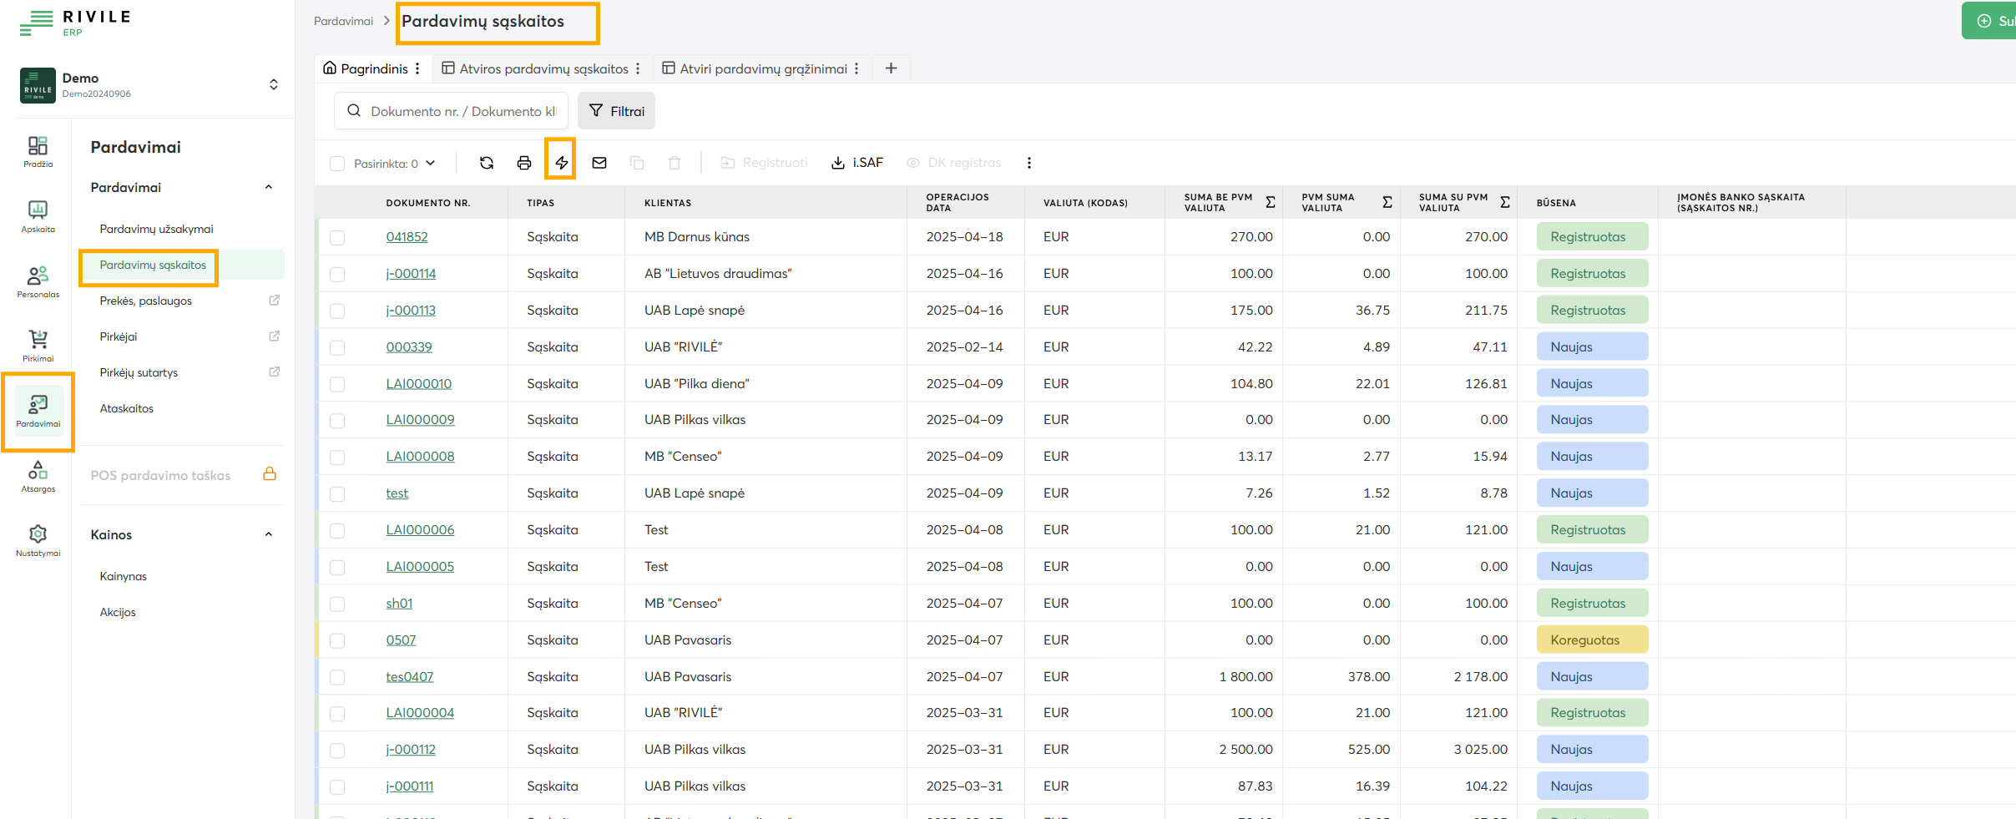Screen dimensions: 2016x819
Task: Click the i.SAF download button
Action: (857, 163)
